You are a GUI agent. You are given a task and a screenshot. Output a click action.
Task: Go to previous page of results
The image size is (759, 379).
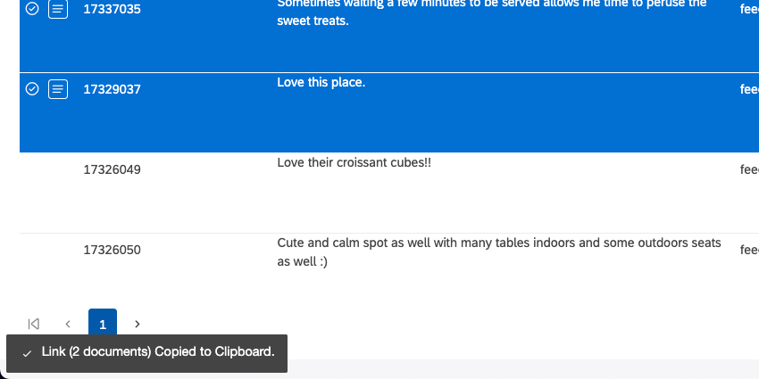click(x=68, y=324)
